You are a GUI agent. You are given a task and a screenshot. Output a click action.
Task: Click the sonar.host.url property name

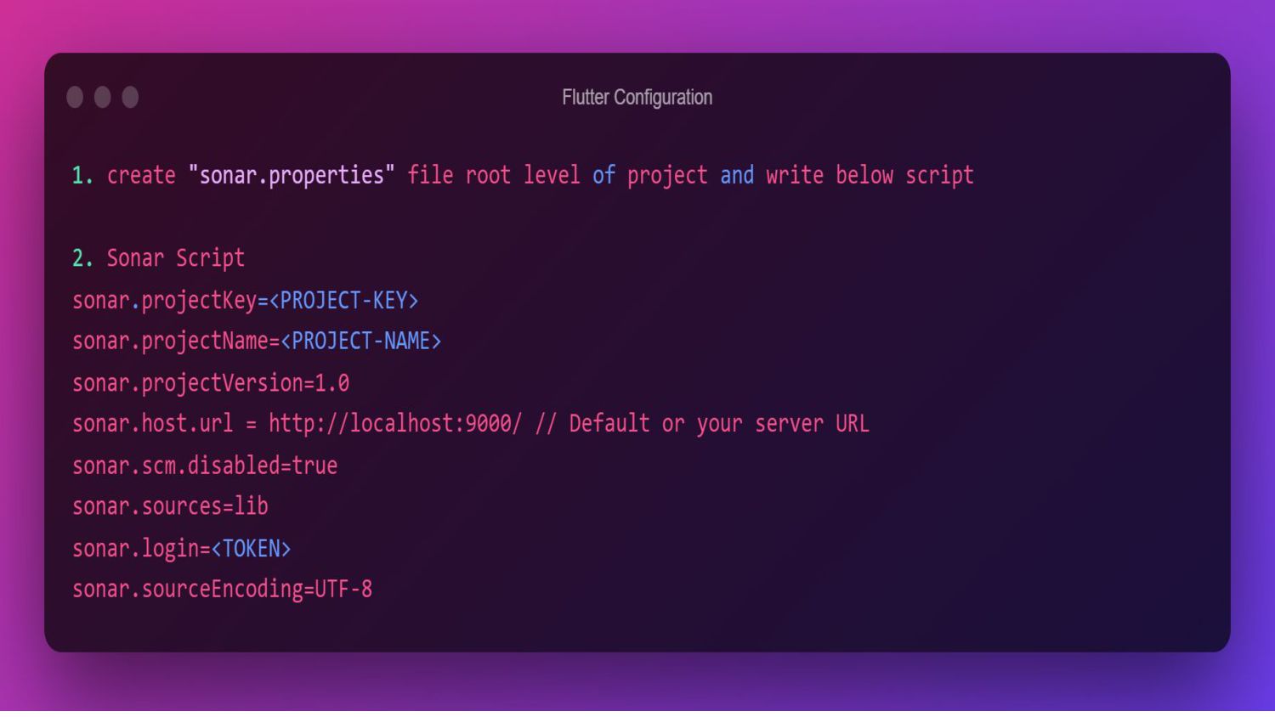(153, 423)
